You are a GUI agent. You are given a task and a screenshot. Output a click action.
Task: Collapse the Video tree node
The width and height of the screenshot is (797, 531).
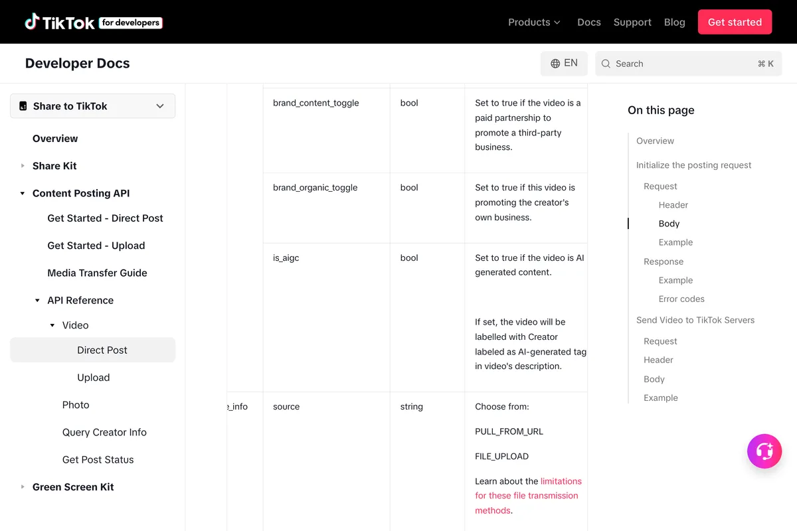click(52, 325)
